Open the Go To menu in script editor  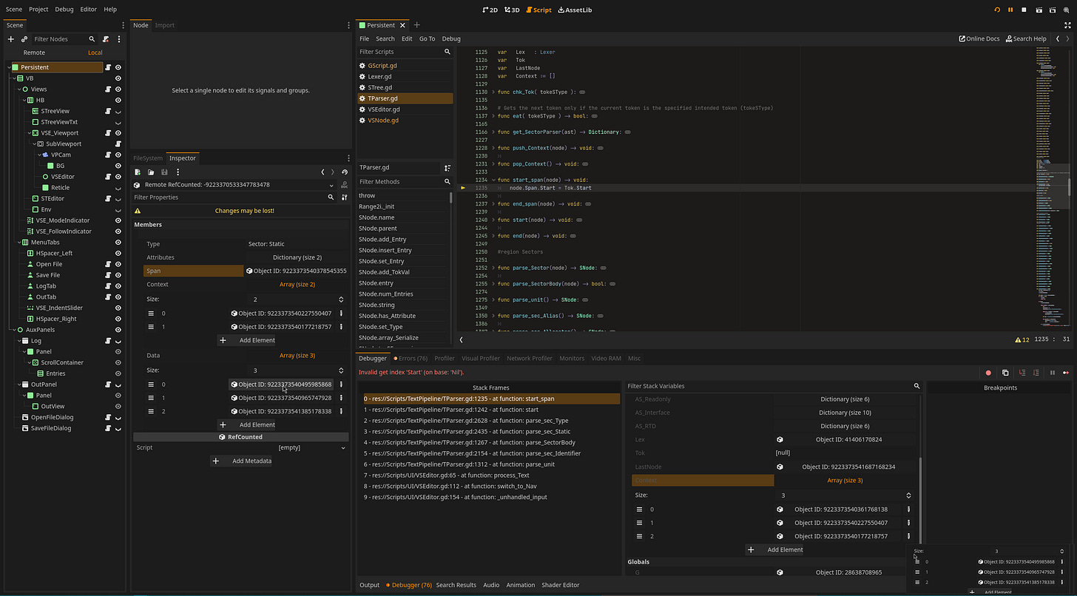[427, 38]
